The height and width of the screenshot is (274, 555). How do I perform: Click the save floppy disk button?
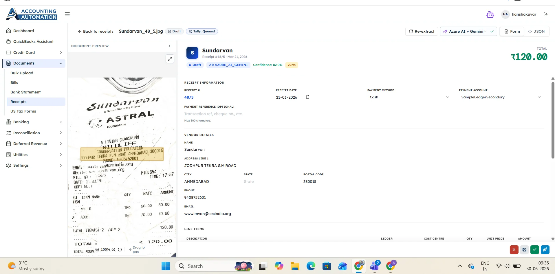pyautogui.click(x=524, y=250)
